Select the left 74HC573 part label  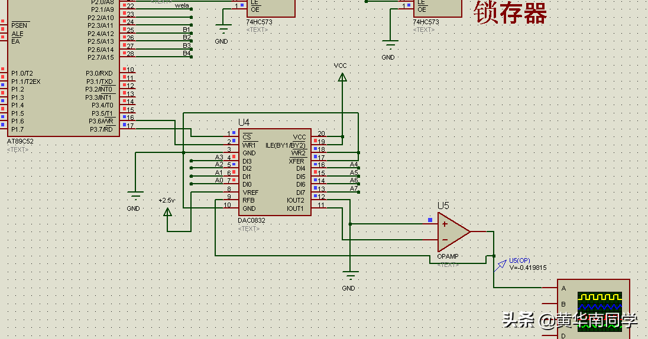pyautogui.click(x=259, y=22)
